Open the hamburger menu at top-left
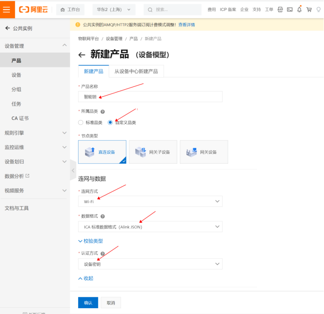The height and width of the screenshot is (314, 324). click(7, 9)
